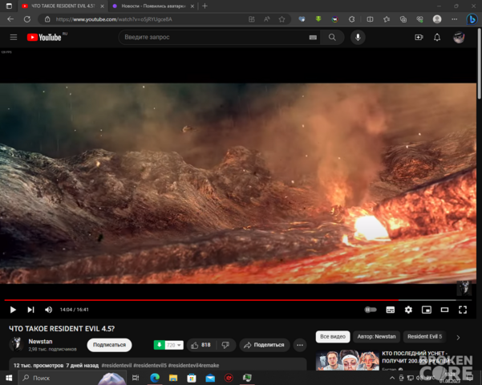Start voice search with the microphone

(x=358, y=37)
